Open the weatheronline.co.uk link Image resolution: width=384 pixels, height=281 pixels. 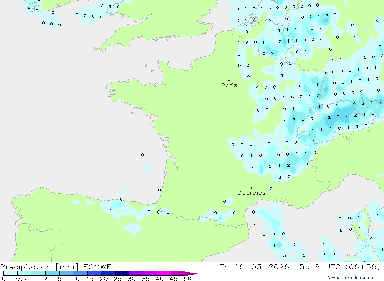tap(352, 278)
